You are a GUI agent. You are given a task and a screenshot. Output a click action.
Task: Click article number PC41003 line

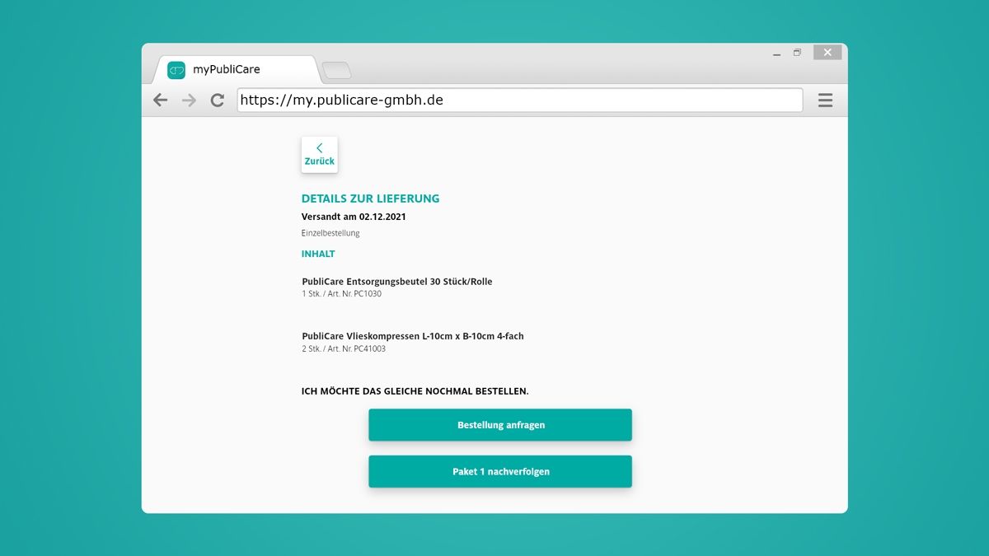pyautogui.click(x=344, y=349)
